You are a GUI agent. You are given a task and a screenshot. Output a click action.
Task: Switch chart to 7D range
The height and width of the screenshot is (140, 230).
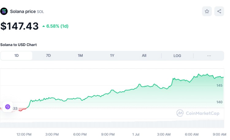coord(48,55)
